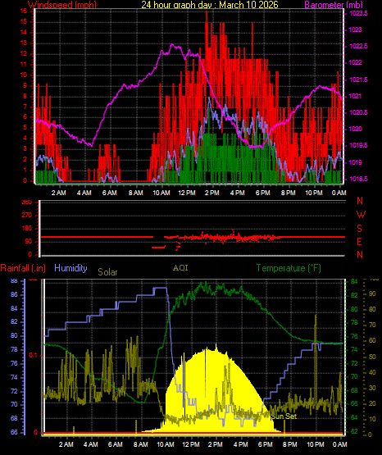Click the 'Temperature (°F)' legend label

pyautogui.click(x=289, y=268)
